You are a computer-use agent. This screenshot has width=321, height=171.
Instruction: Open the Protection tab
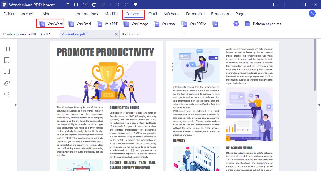coord(220,14)
